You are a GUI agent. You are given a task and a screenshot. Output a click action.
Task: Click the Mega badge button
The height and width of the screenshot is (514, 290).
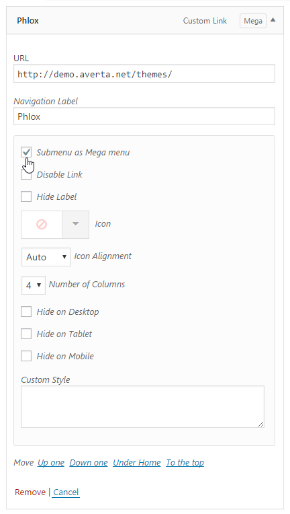[x=252, y=21]
